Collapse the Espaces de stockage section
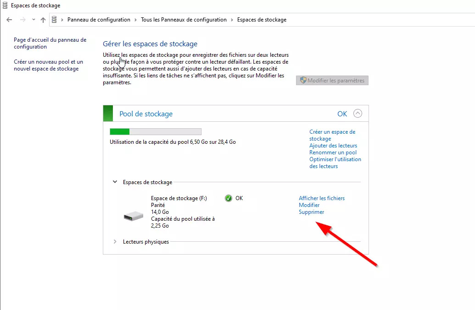 click(115, 182)
